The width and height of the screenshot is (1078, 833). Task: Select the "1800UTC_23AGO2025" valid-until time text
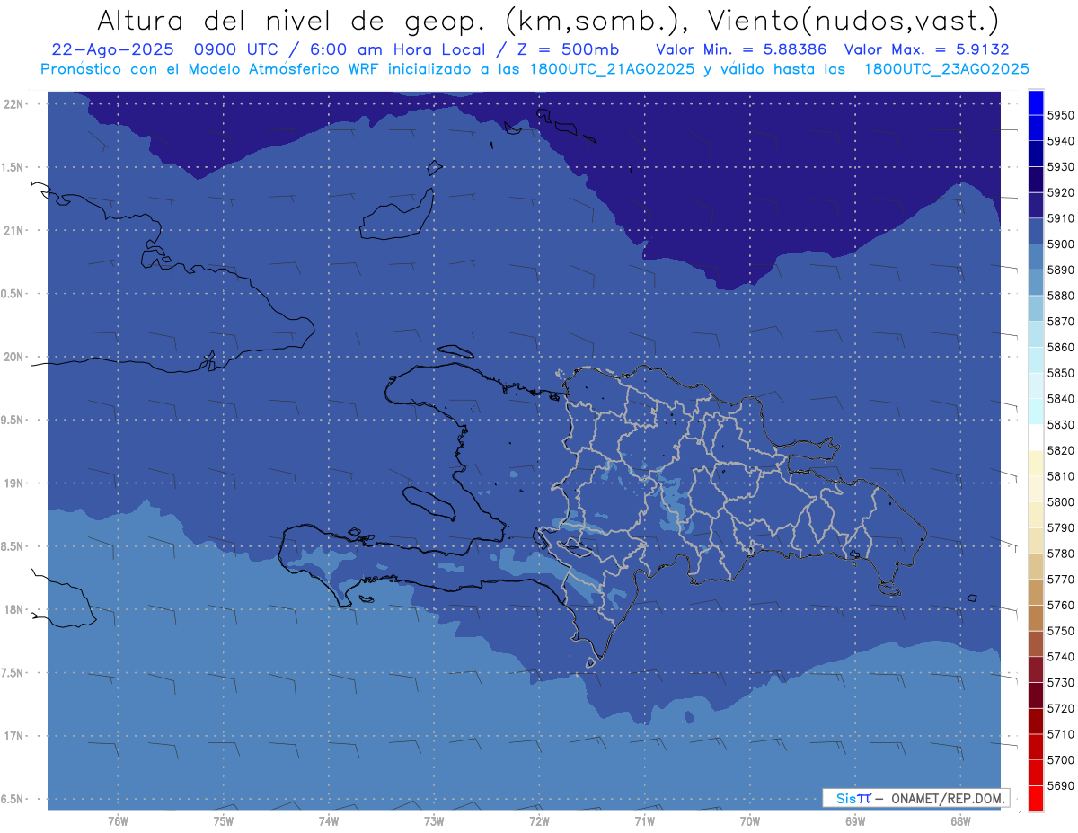click(947, 69)
